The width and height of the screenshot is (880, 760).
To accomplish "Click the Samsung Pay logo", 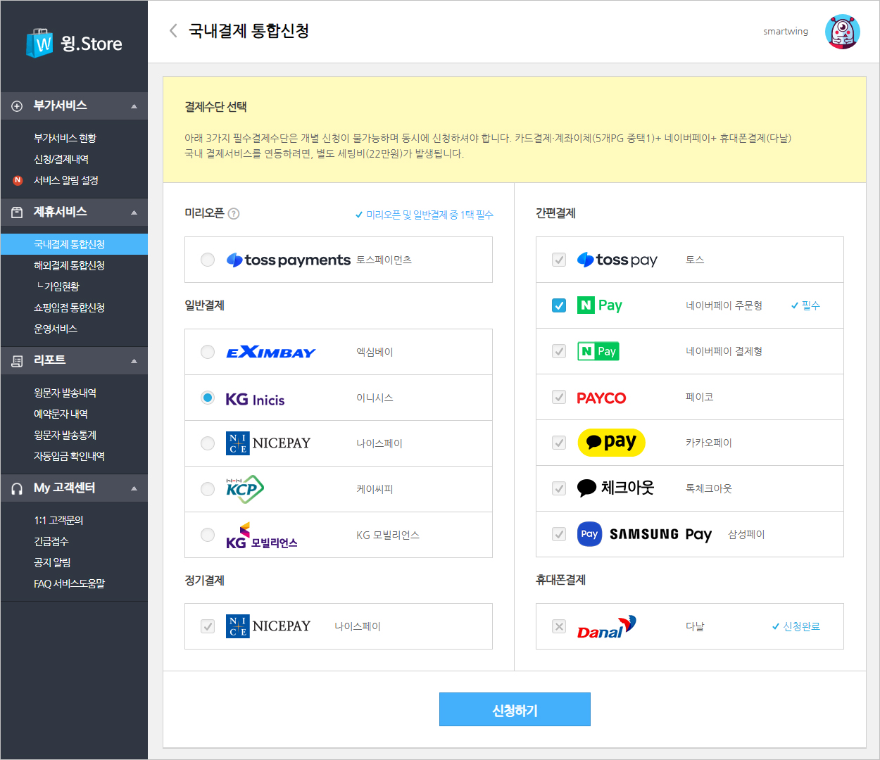I will tap(645, 534).
